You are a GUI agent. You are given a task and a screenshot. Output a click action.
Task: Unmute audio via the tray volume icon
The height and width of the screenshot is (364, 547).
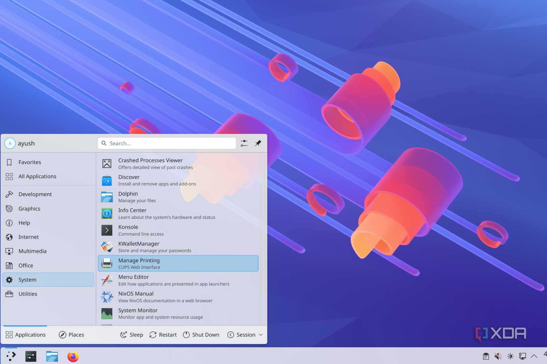coord(498,356)
